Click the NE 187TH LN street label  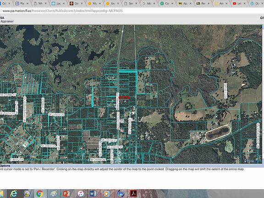click(56, 115)
